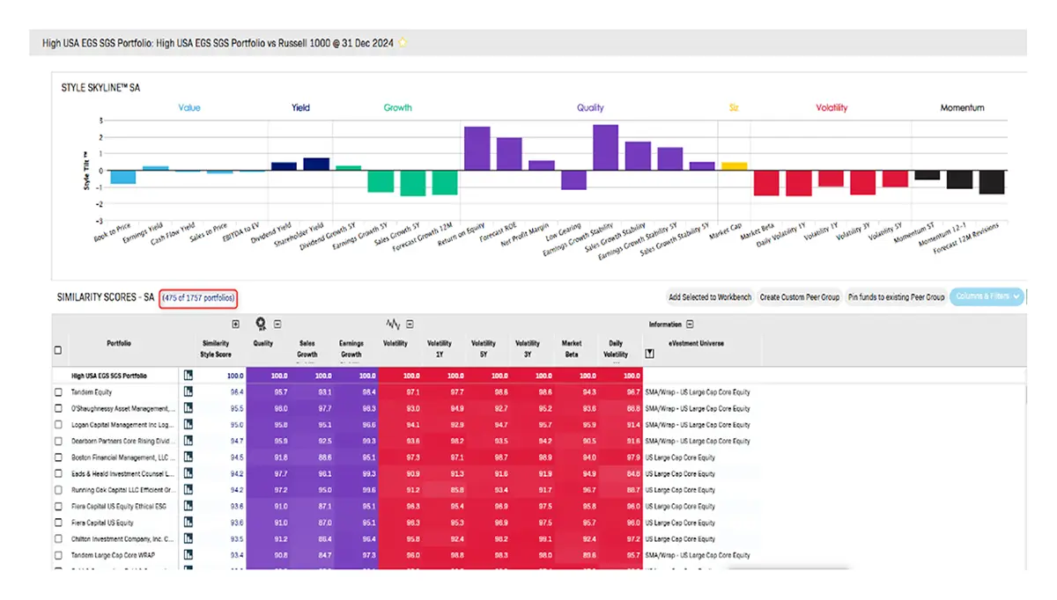Viewport: 1057px width, 600px height.
Task: Click the favorite star beside the portfolio title
Action: tap(403, 42)
